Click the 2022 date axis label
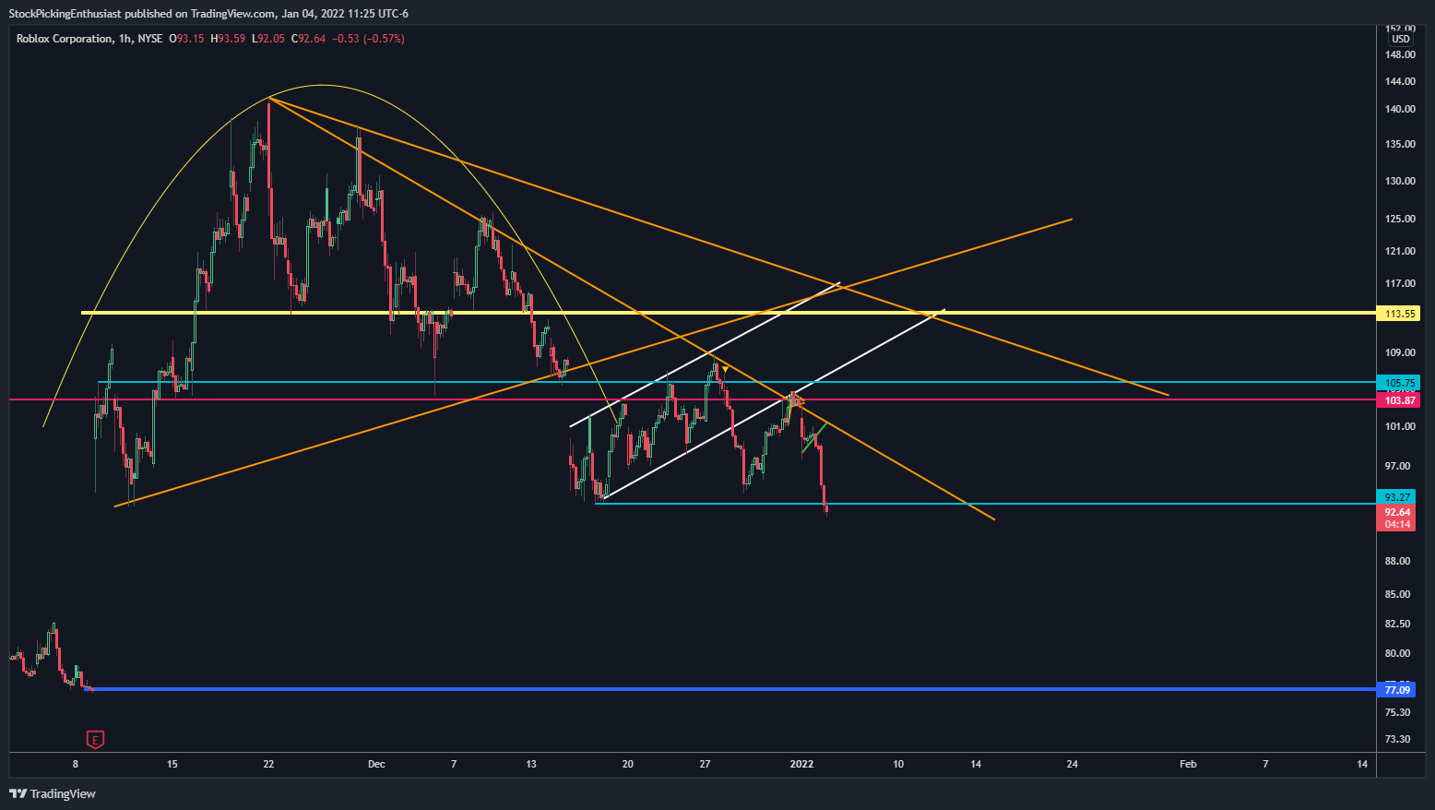This screenshot has height=810, width=1435. tap(801, 764)
